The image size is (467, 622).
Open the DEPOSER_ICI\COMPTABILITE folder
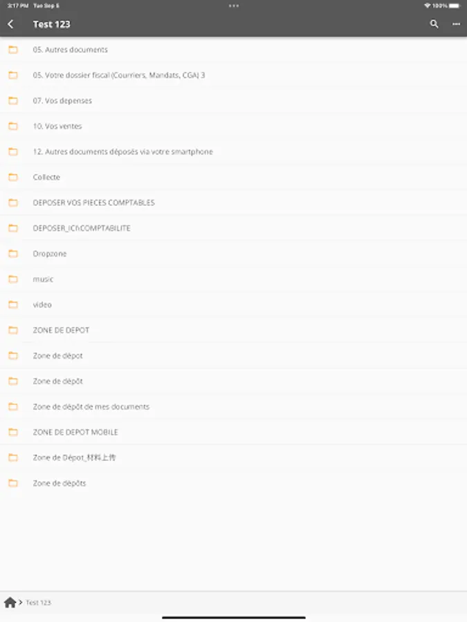(x=234, y=228)
